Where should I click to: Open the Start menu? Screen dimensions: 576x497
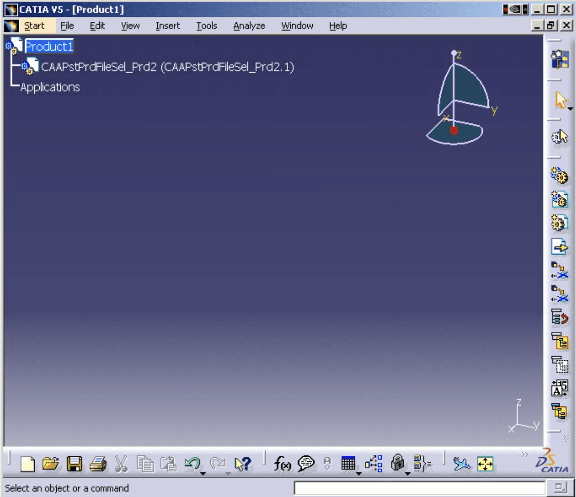[34, 26]
